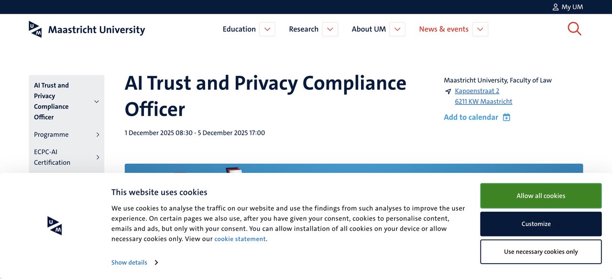
Task: Open the cookie statement link
Action: point(240,239)
